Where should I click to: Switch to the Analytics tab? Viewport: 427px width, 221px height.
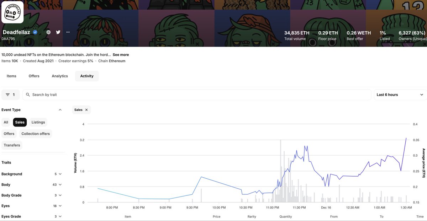(x=60, y=76)
